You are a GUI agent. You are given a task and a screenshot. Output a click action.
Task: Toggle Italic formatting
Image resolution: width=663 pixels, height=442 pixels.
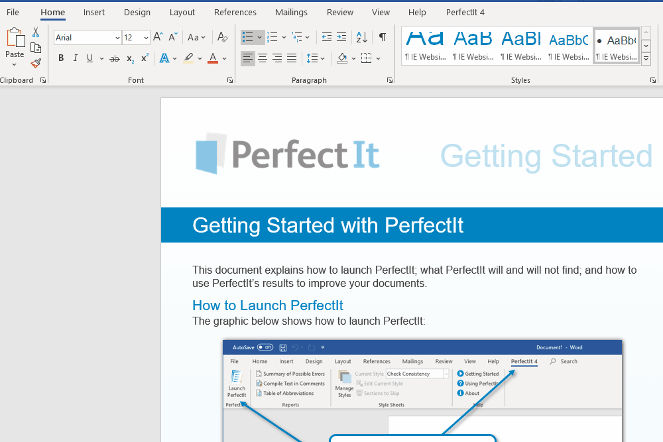[76, 58]
